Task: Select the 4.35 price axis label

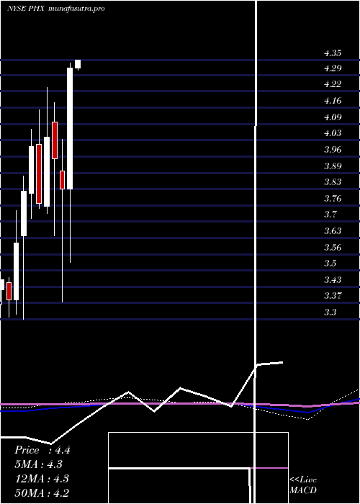Action: (x=333, y=53)
